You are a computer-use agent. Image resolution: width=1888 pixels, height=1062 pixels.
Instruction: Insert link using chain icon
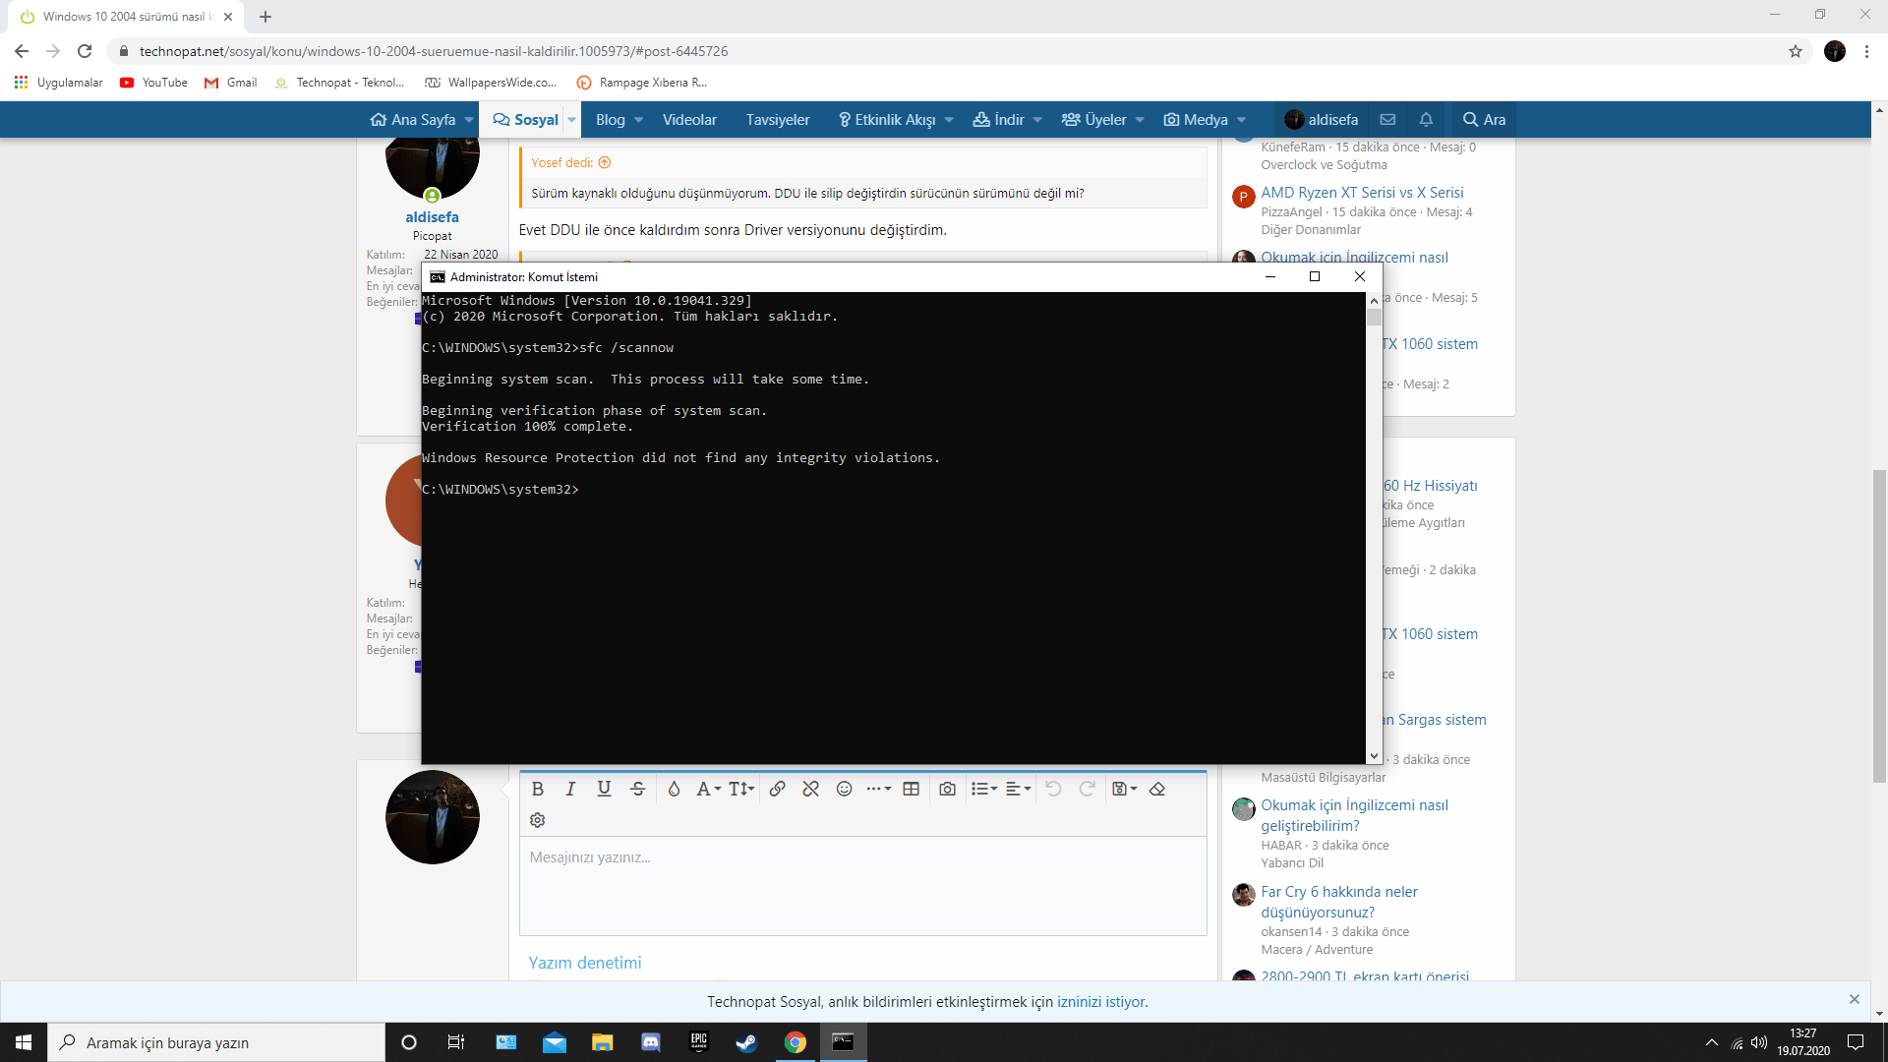point(777,789)
